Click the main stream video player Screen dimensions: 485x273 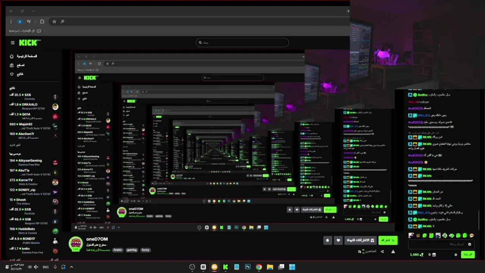pyautogui.click(x=233, y=140)
